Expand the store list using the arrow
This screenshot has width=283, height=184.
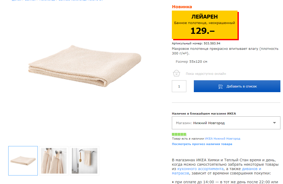pyautogui.click(x=274, y=123)
